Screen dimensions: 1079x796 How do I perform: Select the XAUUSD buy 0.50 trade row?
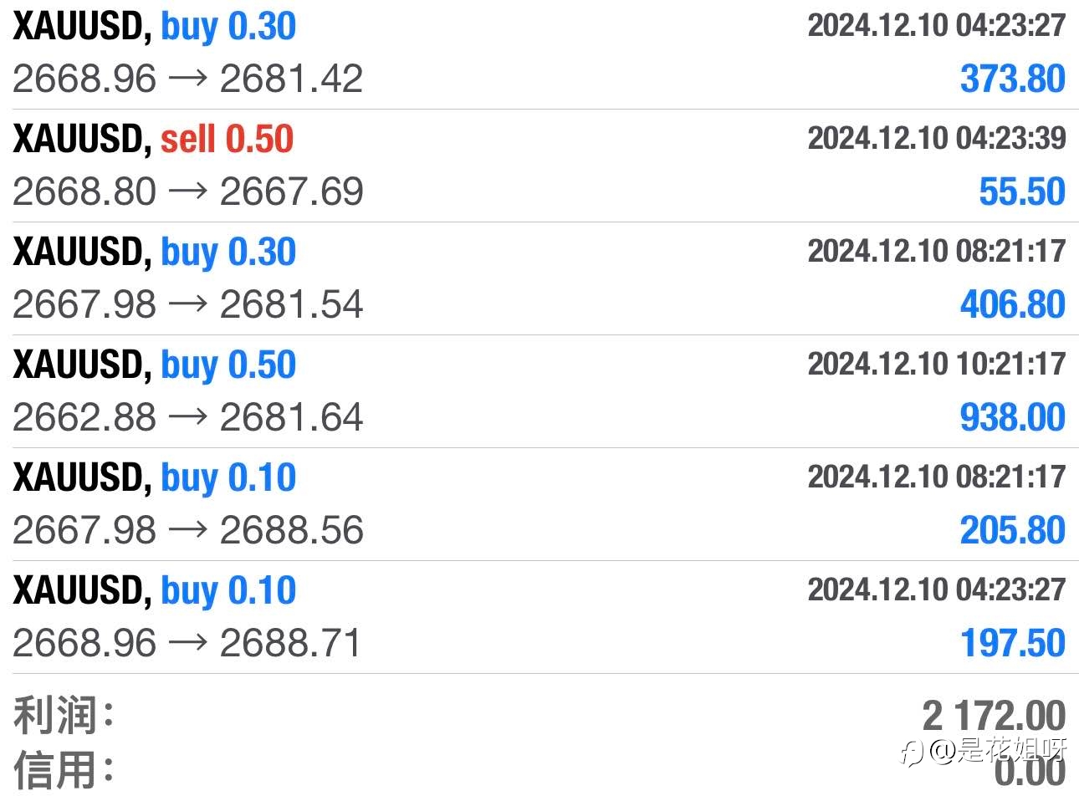pos(539,391)
